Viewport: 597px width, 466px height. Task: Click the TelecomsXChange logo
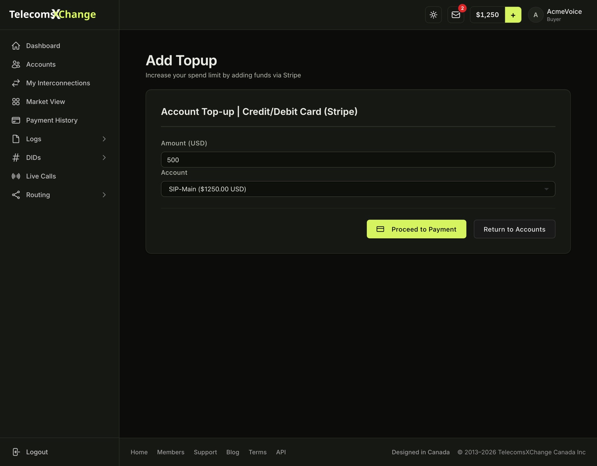point(53,14)
